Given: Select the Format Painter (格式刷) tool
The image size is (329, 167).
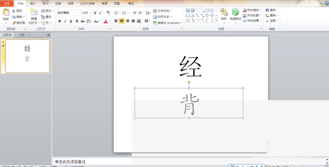Looking at the screenshot, I should 19,23.
